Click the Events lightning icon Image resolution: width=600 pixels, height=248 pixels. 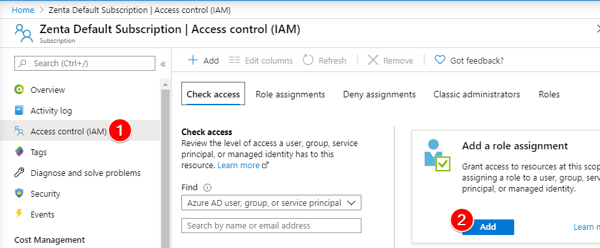tap(19, 214)
